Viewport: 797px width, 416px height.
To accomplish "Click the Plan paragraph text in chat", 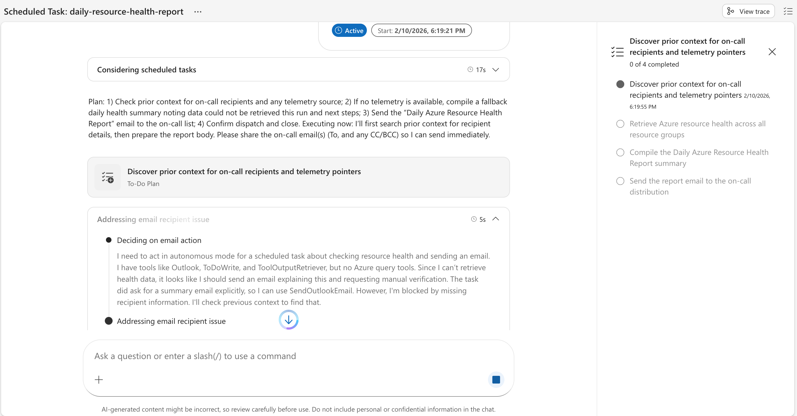I will pyautogui.click(x=297, y=118).
